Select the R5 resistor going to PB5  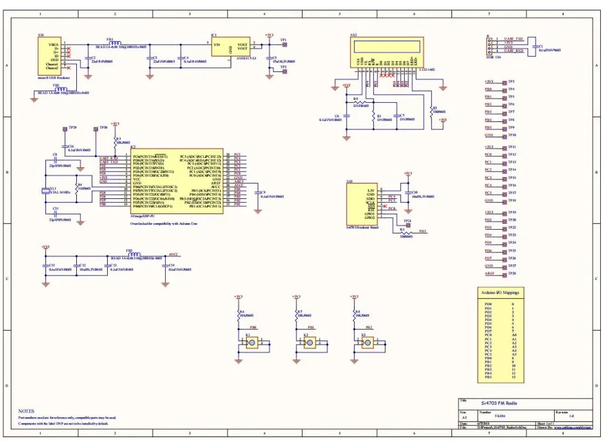coord(407,233)
